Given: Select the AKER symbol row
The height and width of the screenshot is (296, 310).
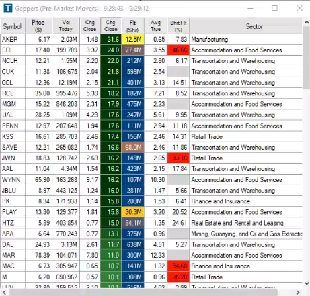Looking at the screenshot, I should coord(151,40).
